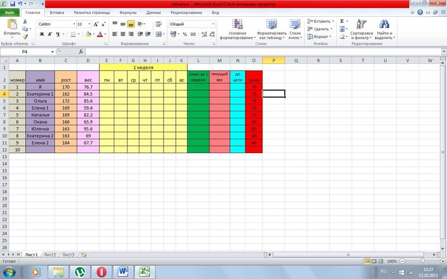Screen dimensions: 447x279
Task: Toggle italic formatting (К)
Action: 49,34
